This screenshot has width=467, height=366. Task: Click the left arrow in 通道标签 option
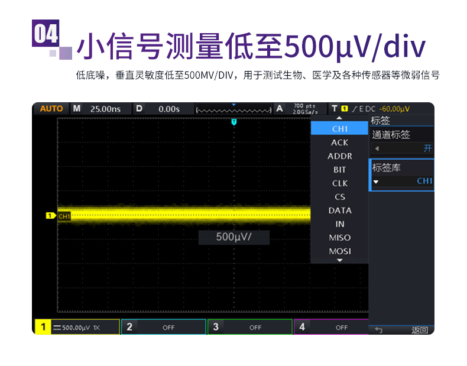377,148
